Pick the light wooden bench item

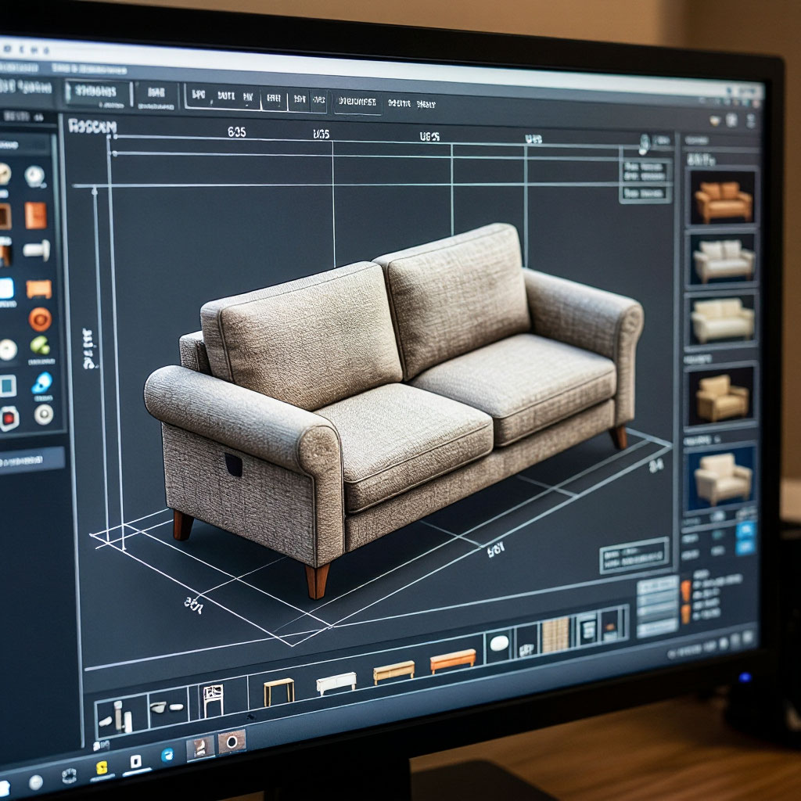[394, 672]
